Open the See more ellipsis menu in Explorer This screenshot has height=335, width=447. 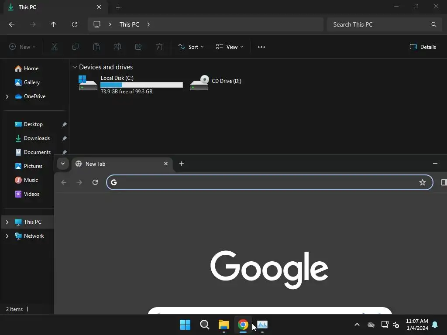(261, 47)
